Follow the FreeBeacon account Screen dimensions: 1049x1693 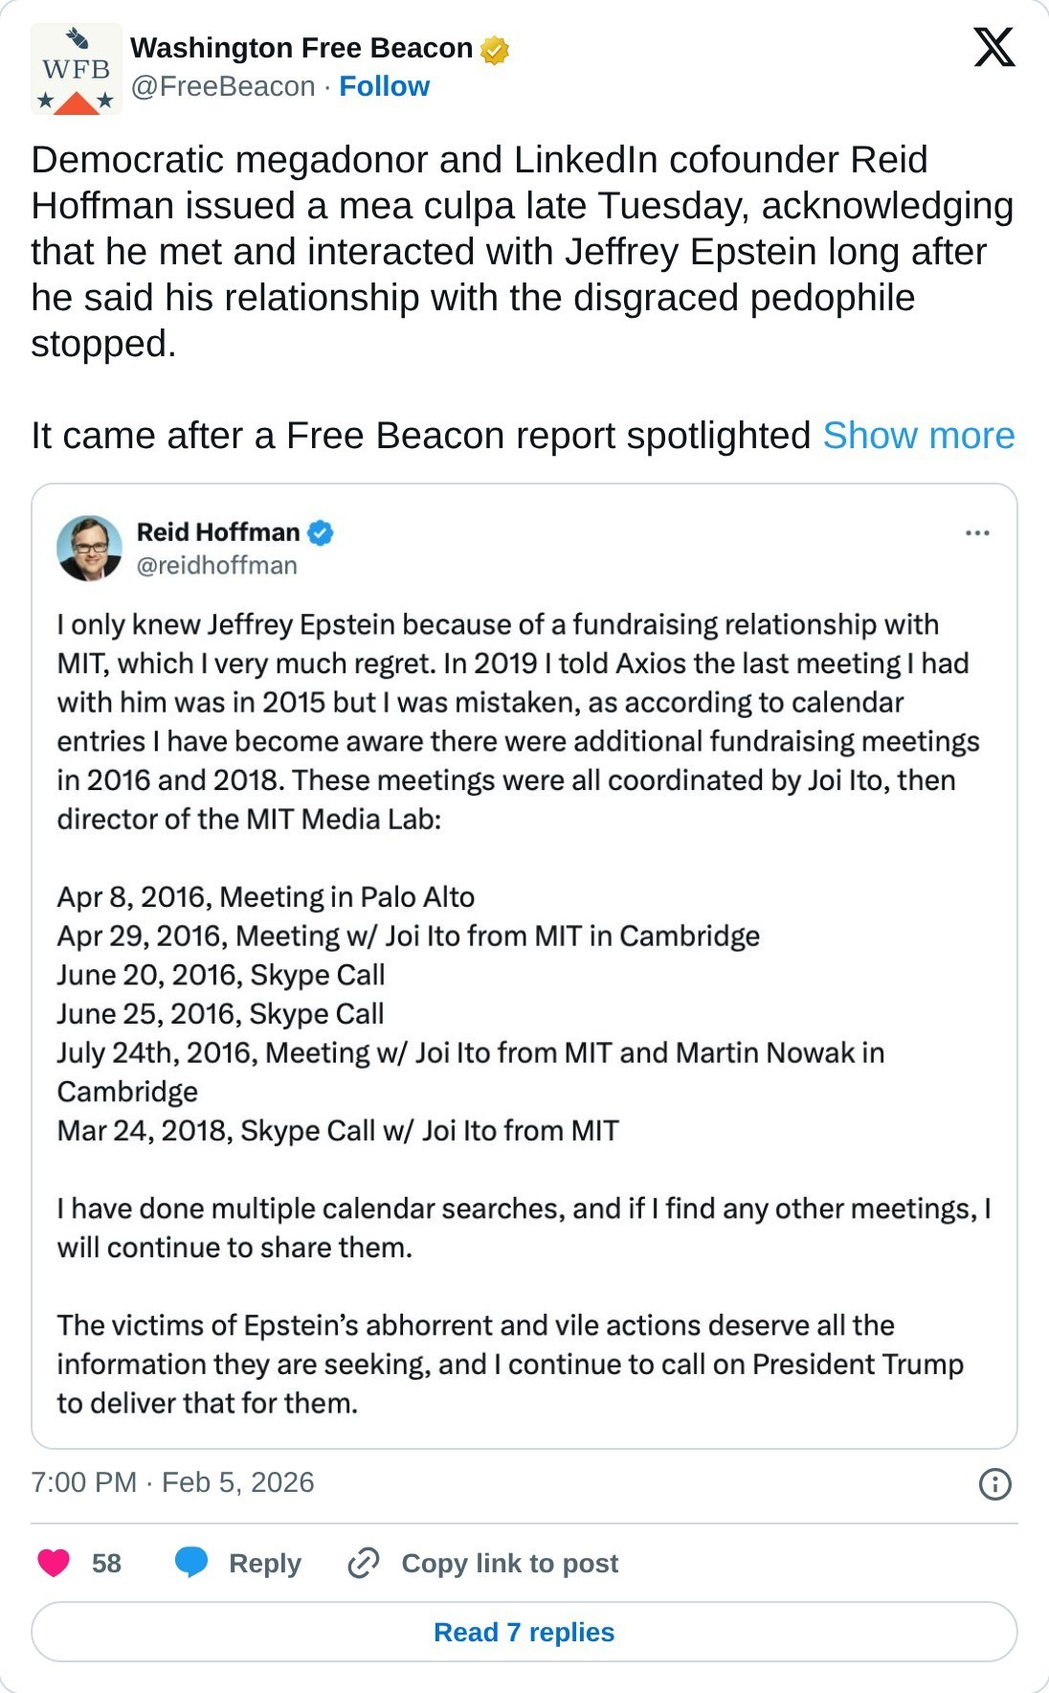[x=384, y=86]
